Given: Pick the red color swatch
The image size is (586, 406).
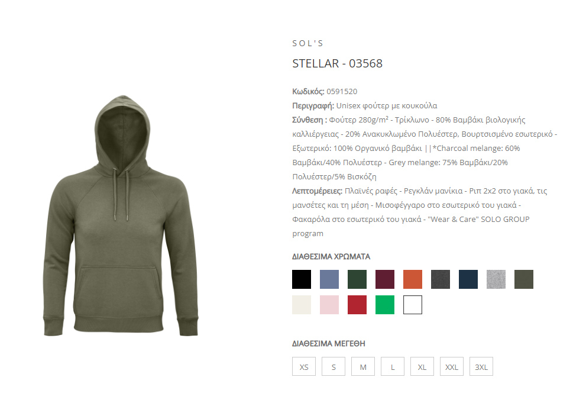Looking at the screenshot, I should (x=357, y=305).
